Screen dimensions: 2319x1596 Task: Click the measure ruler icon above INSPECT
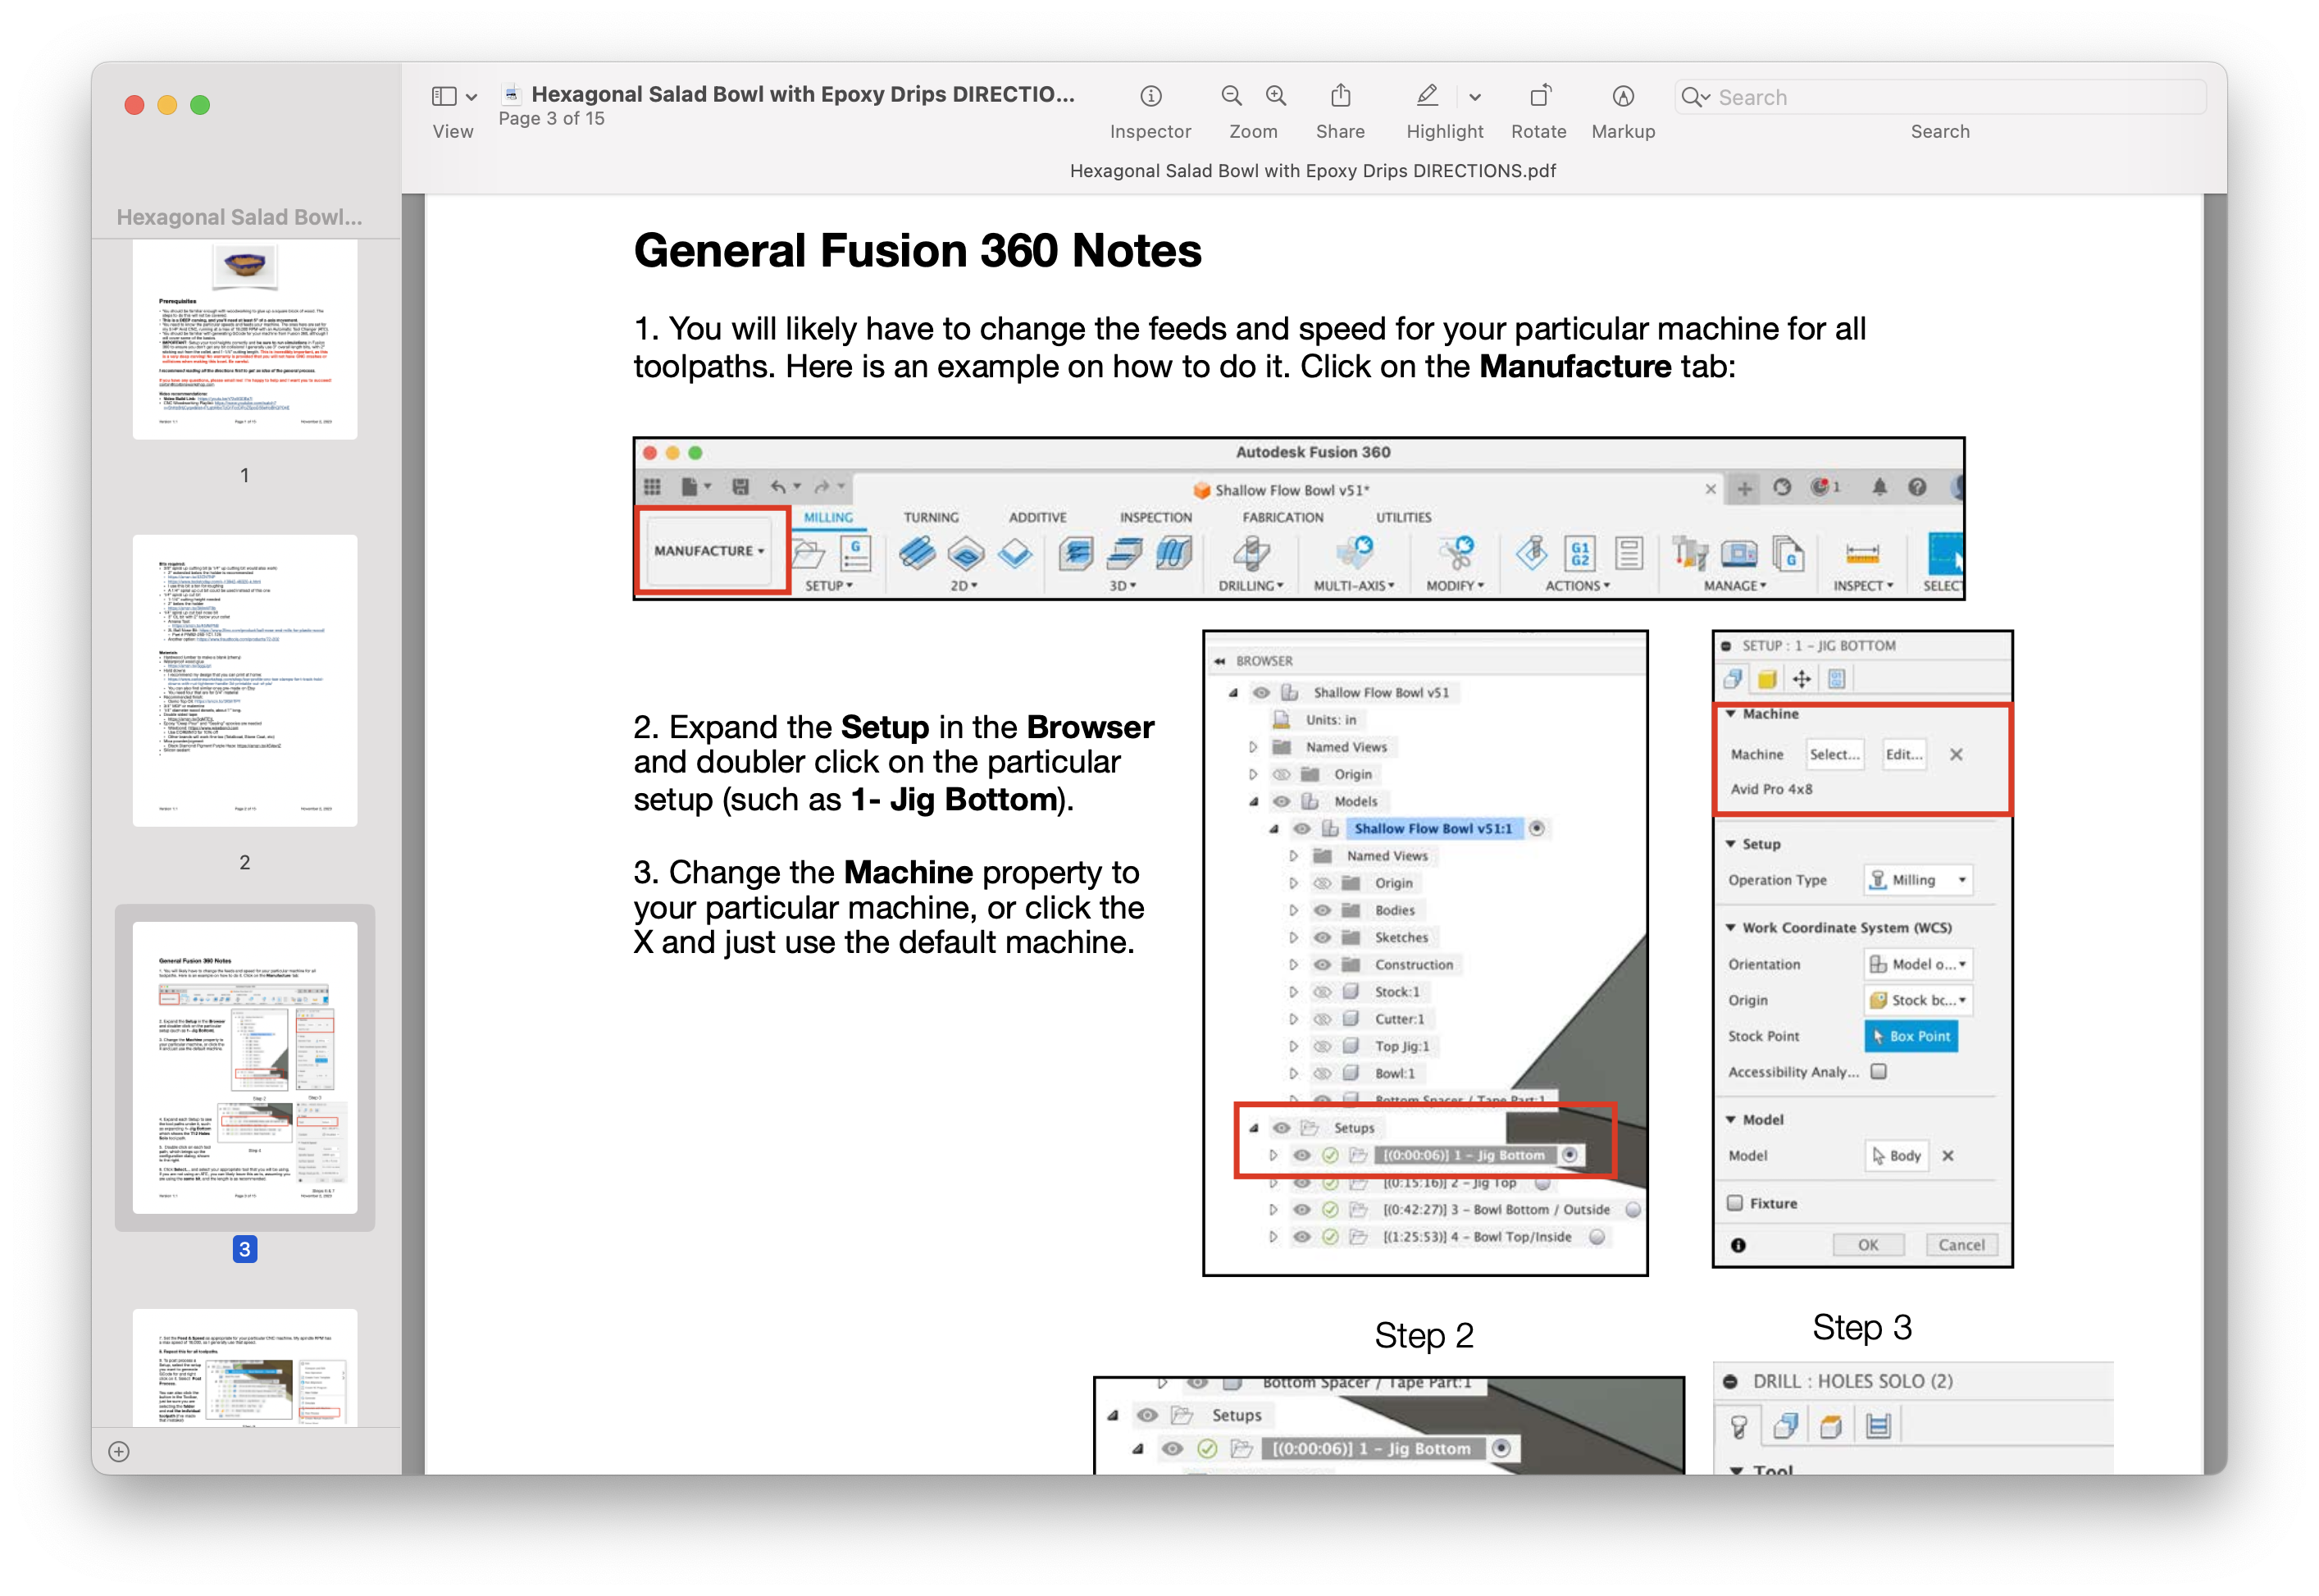pyautogui.click(x=1862, y=553)
